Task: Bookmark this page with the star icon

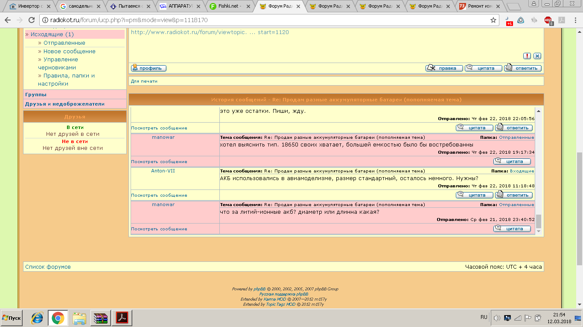Action: (x=493, y=20)
